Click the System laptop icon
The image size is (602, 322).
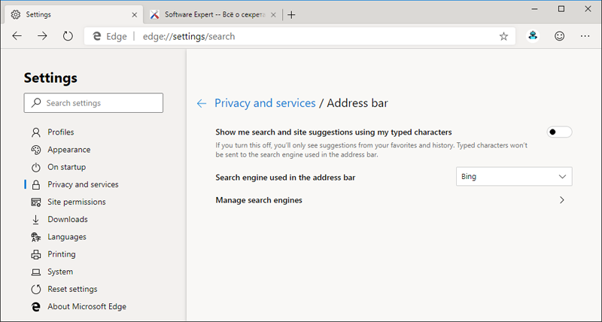(35, 272)
